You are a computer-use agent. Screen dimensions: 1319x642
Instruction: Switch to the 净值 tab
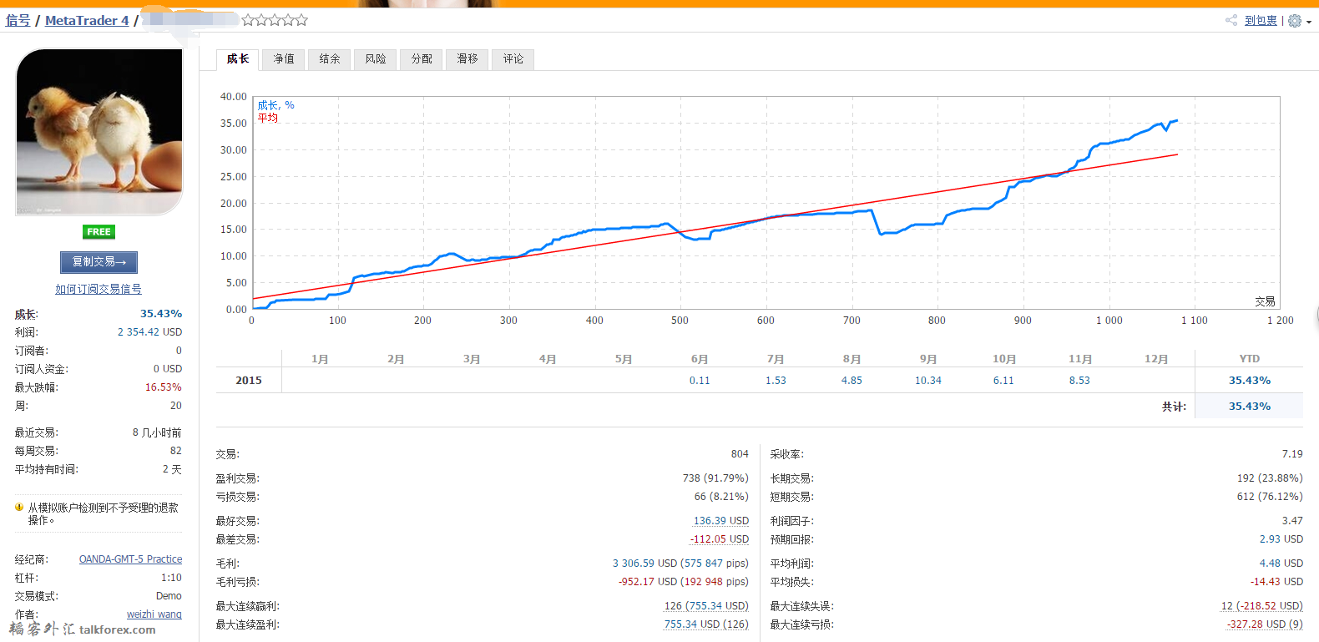point(284,59)
